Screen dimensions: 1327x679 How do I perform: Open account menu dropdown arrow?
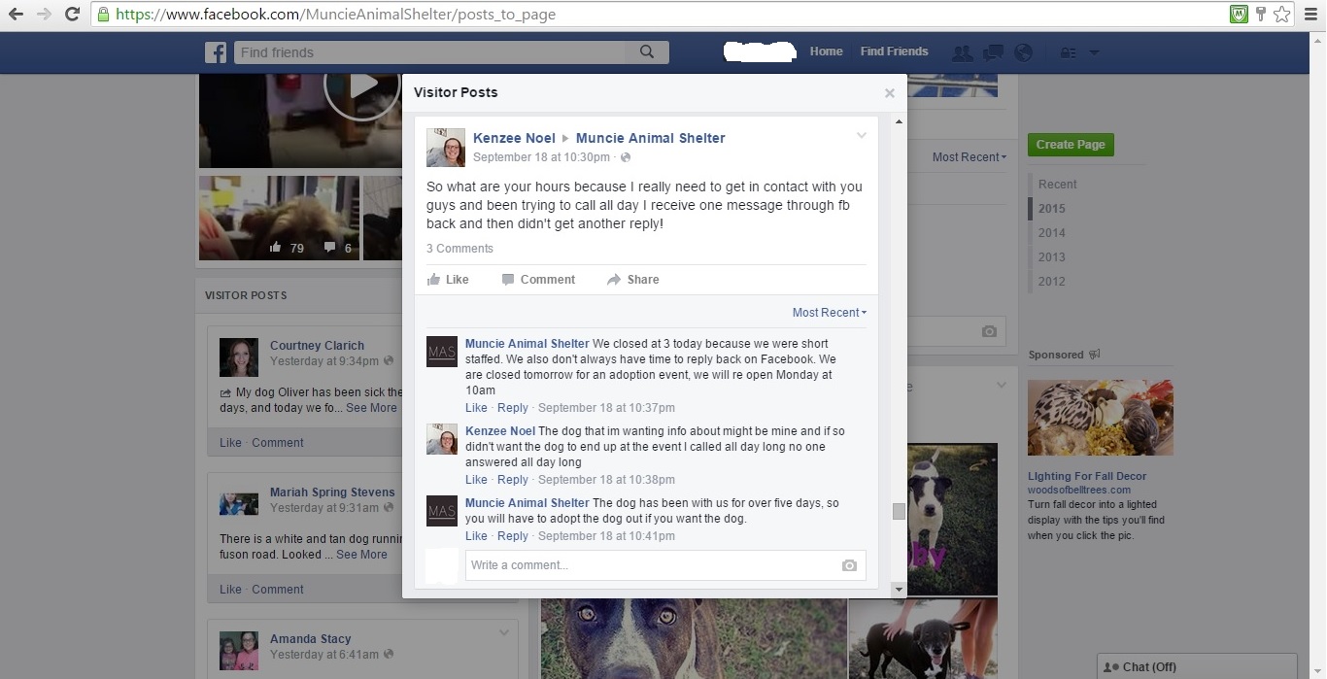point(1095,52)
